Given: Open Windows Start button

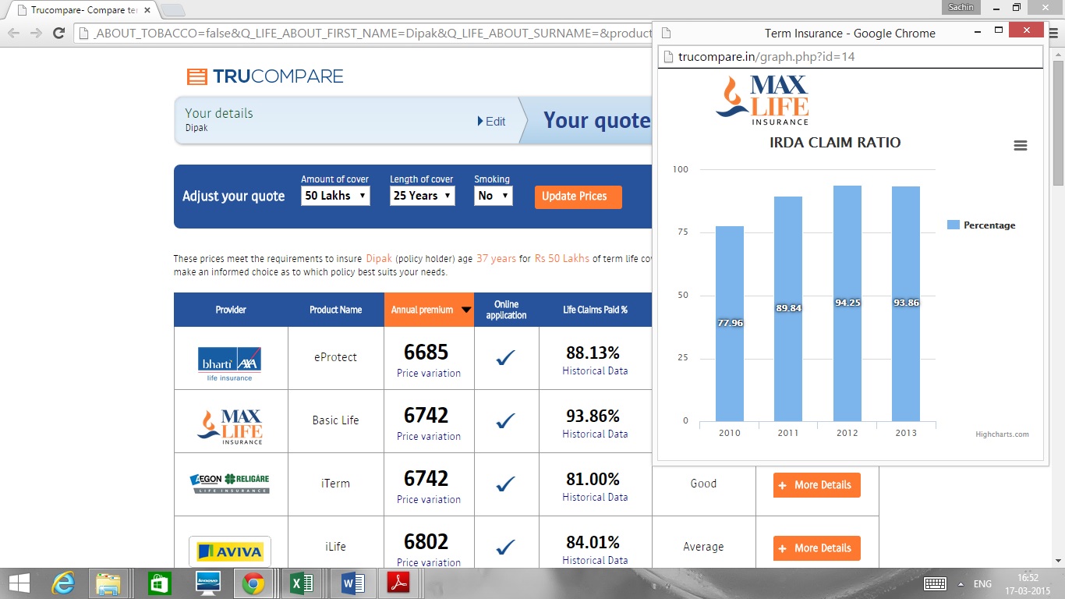Looking at the screenshot, I should [x=19, y=583].
